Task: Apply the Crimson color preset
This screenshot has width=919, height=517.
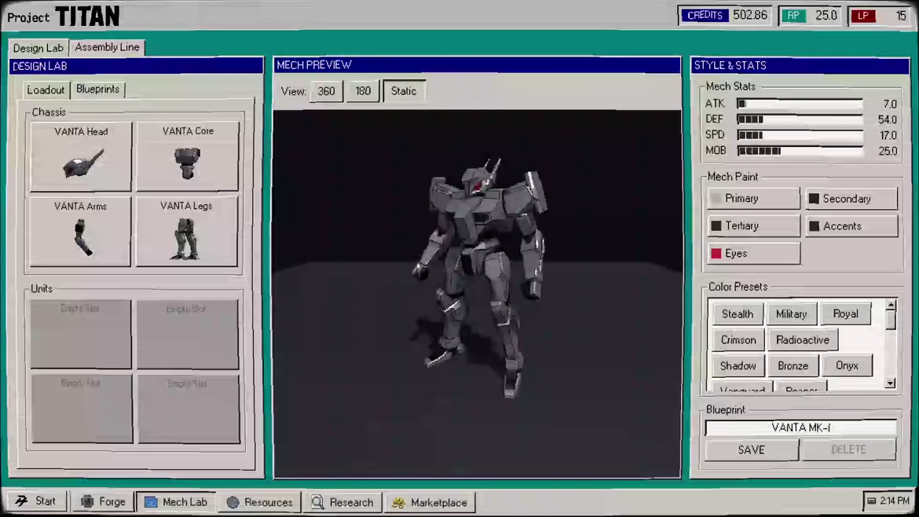Action: point(738,339)
